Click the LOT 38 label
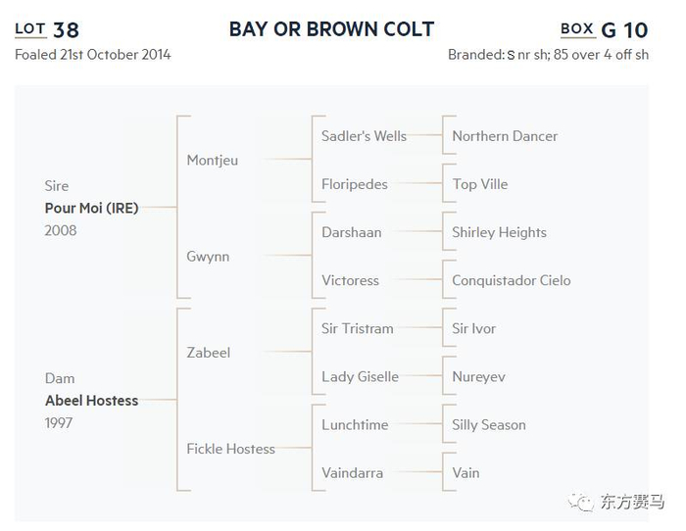The image size is (686, 531). 47,30
